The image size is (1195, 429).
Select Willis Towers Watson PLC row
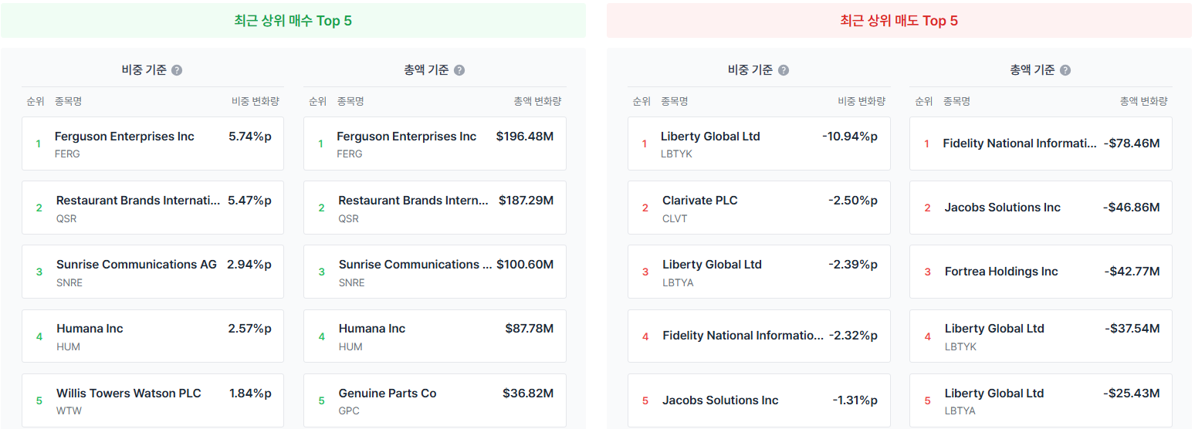153,400
